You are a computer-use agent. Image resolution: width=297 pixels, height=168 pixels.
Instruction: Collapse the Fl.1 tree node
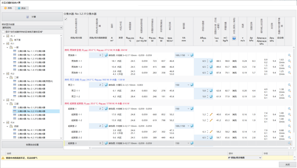click(4, 44)
